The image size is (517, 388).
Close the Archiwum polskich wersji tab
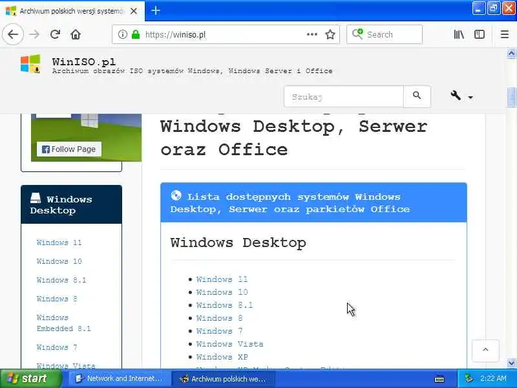tap(134, 11)
